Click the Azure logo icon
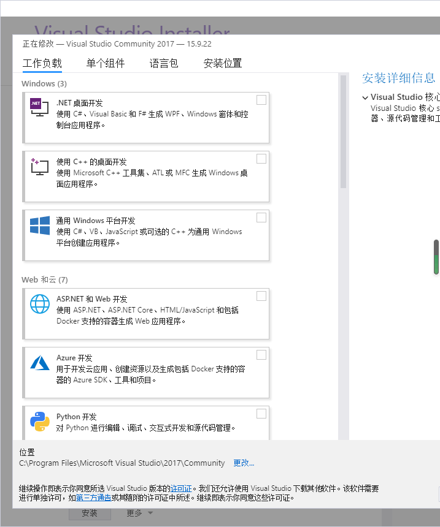The image size is (440, 527). [x=40, y=363]
